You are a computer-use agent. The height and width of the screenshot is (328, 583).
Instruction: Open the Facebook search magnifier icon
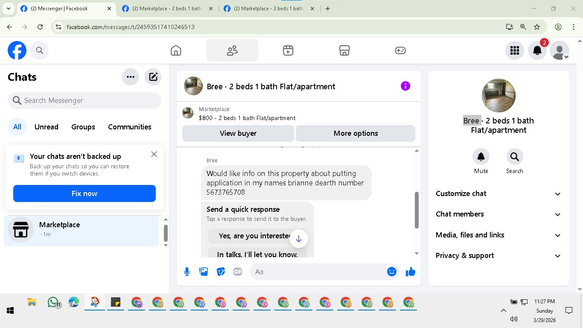(x=40, y=50)
